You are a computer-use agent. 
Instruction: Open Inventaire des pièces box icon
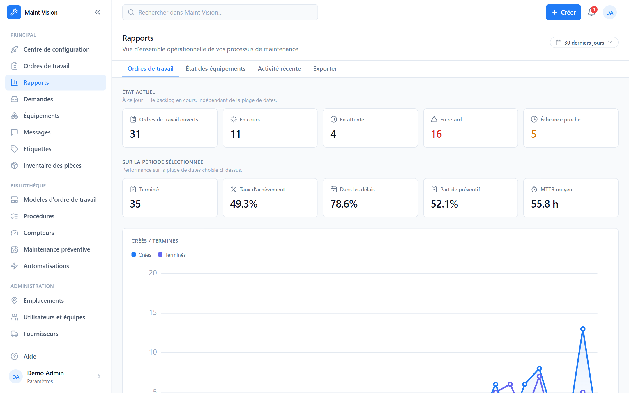14,166
